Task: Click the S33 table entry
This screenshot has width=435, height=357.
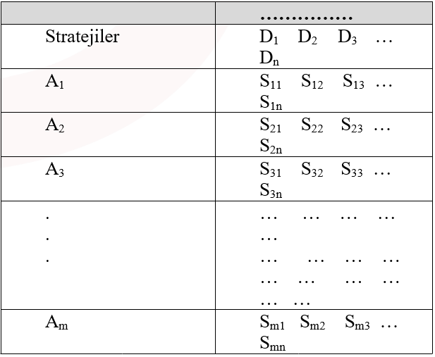Action: pyautogui.click(x=352, y=170)
